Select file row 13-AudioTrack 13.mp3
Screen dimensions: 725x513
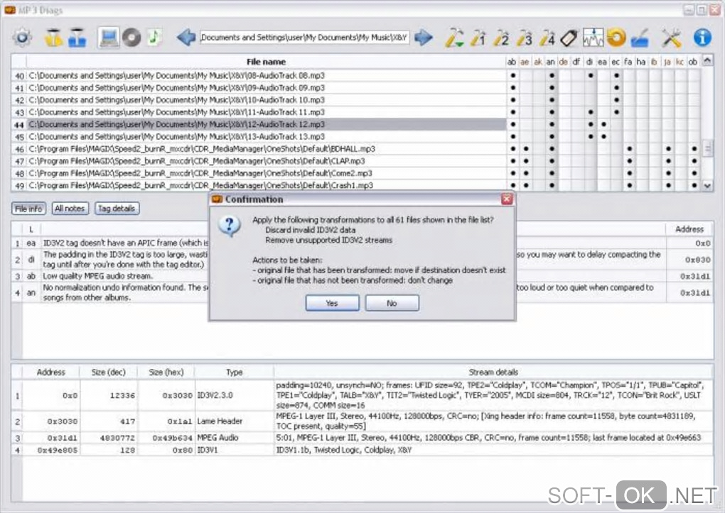click(266, 137)
